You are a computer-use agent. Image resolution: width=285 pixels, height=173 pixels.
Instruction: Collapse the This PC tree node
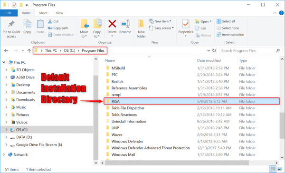pyautogui.click(x=4, y=62)
